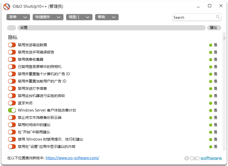Turn off Windows Server 客户体验改善计划 switch
This screenshot has width=228, height=166.
(x=12, y=110)
